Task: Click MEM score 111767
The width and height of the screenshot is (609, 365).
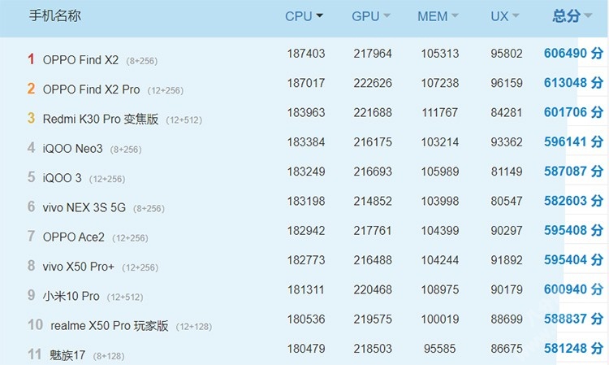Action: tap(440, 112)
